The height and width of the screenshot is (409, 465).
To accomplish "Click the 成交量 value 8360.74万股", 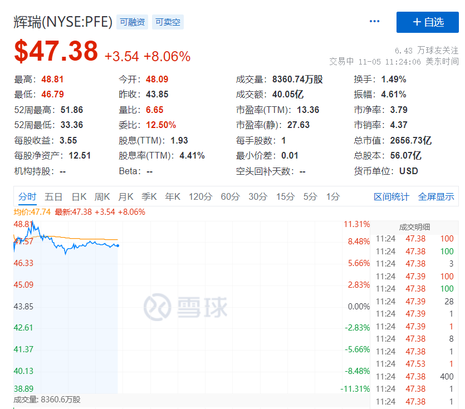I will [297, 80].
